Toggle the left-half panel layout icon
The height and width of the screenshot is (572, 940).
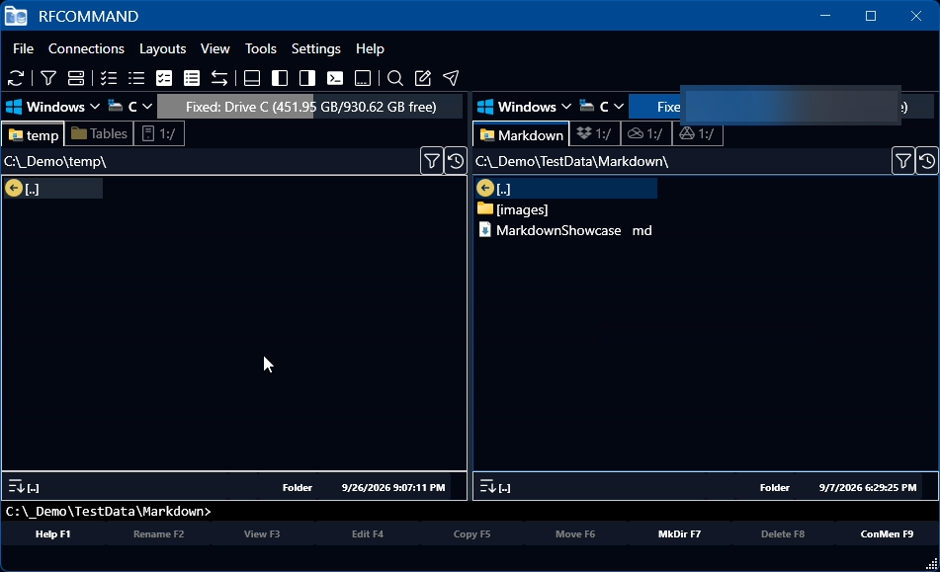pos(280,78)
